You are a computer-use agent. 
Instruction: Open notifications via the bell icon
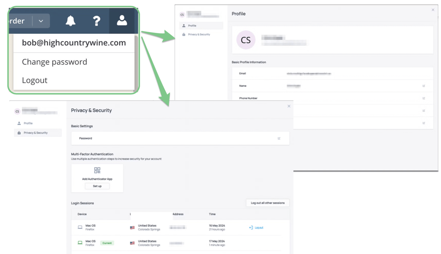(x=71, y=20)
